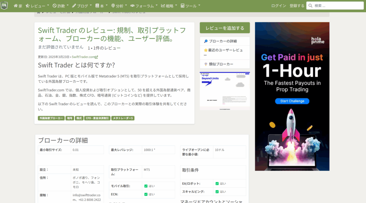The height and width of the screenshot is (203, 366).
Task: Expand the ツール dropdown arrow
Action: coord(199,5)
